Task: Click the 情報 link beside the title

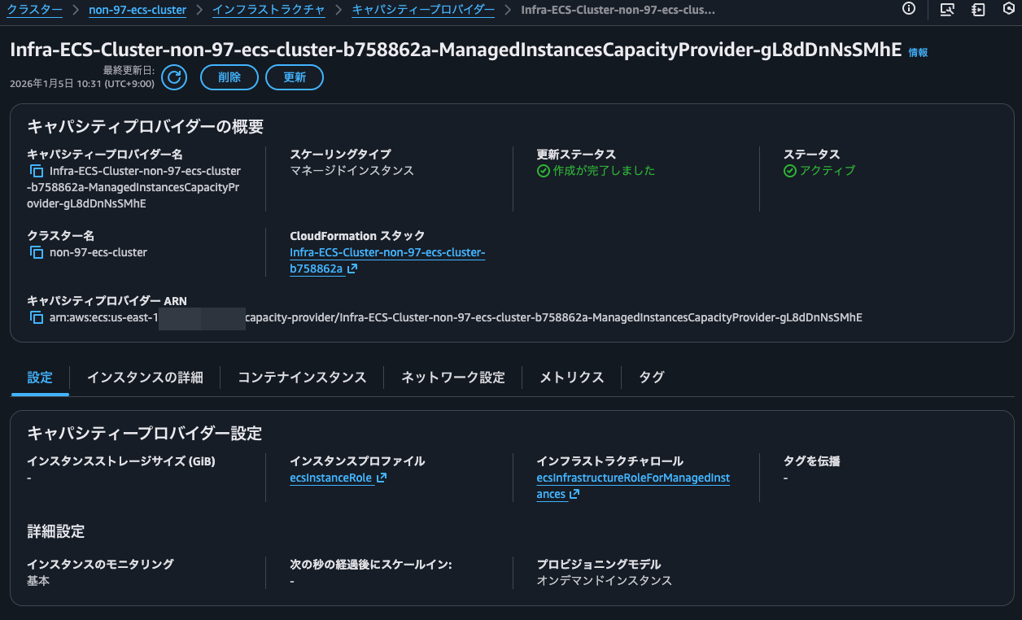Action: pos(917,51)
